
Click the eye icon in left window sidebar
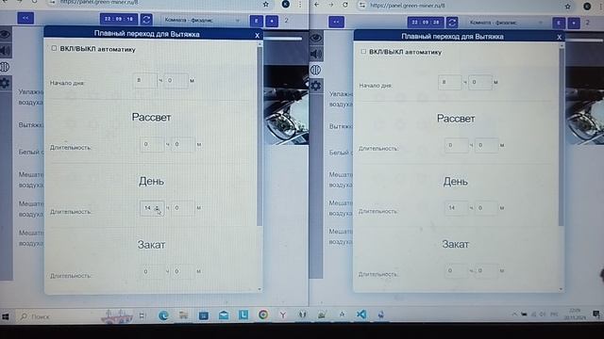(6, 34)
